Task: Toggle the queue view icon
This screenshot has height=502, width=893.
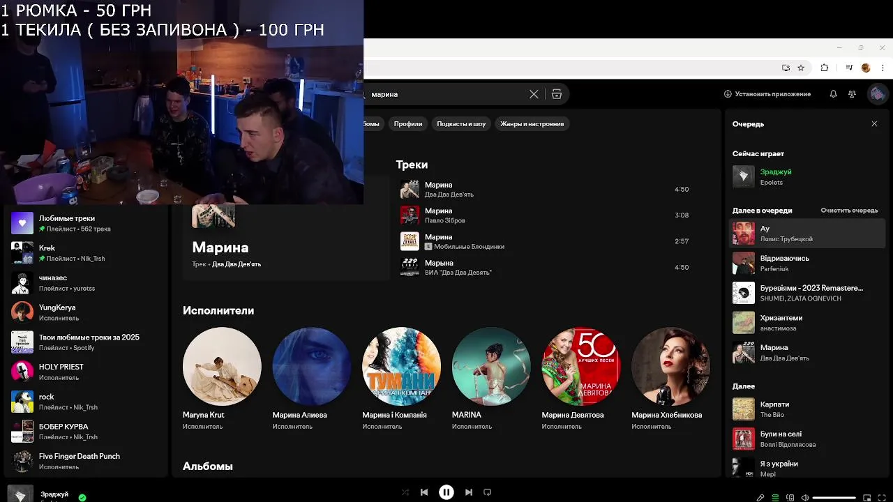Action: [x=775, y=498]
